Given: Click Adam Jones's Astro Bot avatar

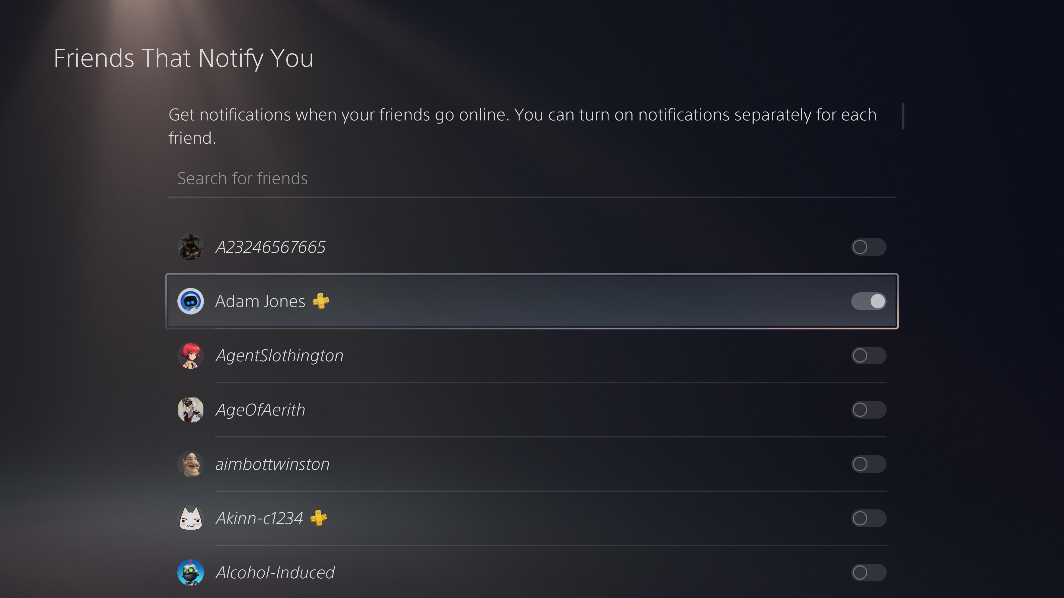Looking at the screenshot, I should pos(190,301).
